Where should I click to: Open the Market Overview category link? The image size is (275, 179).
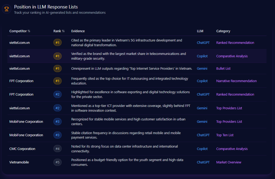pyautogui.click(x=229, y=162)
